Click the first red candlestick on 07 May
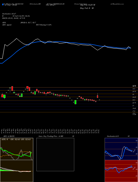This screenshot has width=138, height=182. (2, 95)
